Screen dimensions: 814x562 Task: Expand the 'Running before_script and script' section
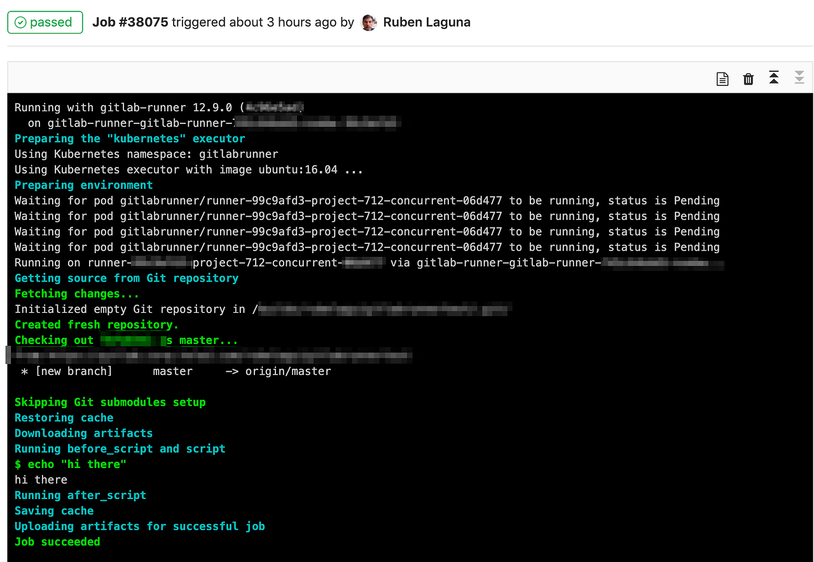point(120,448)
